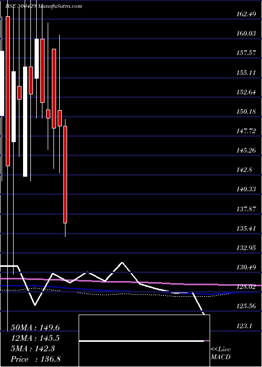
Task: Click the Price : 136.8 readout
Action: pyautogui.click(x=36, y=359)
